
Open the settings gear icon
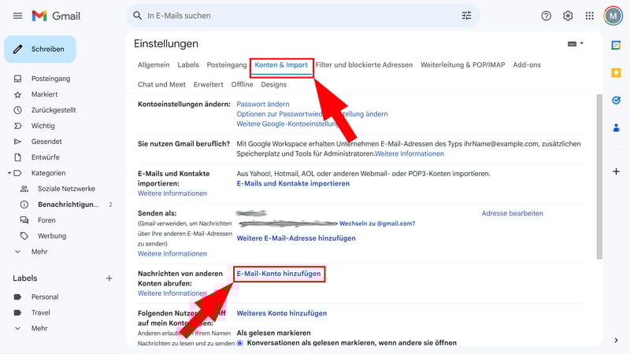tap(568, 16)
